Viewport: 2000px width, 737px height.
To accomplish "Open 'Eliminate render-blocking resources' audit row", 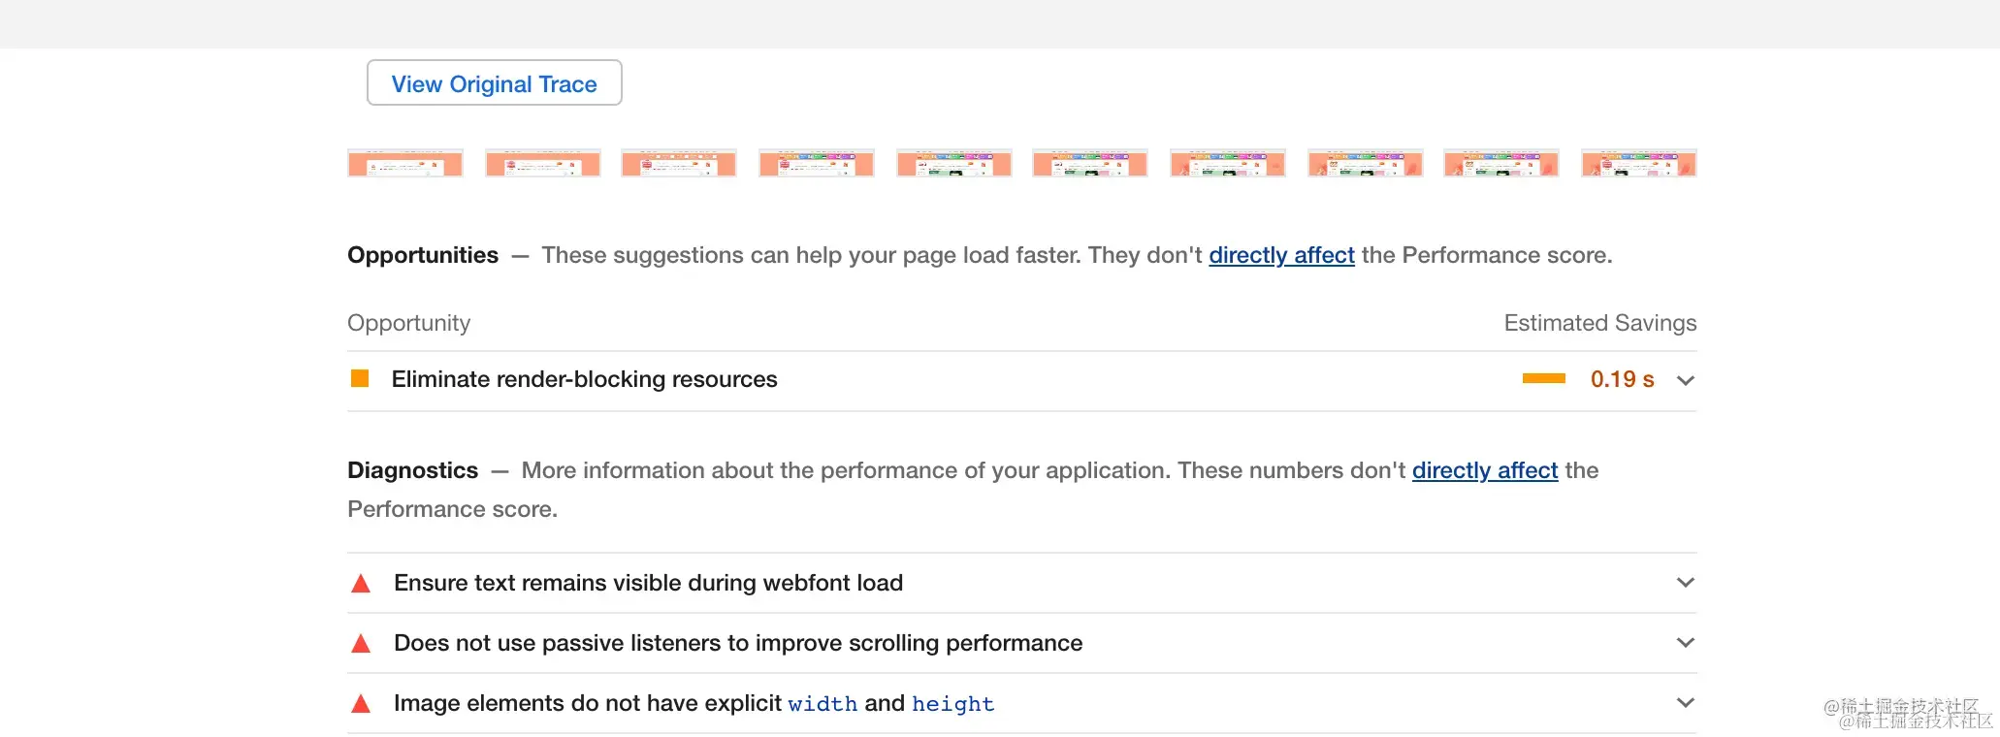I will coord(584,379).
